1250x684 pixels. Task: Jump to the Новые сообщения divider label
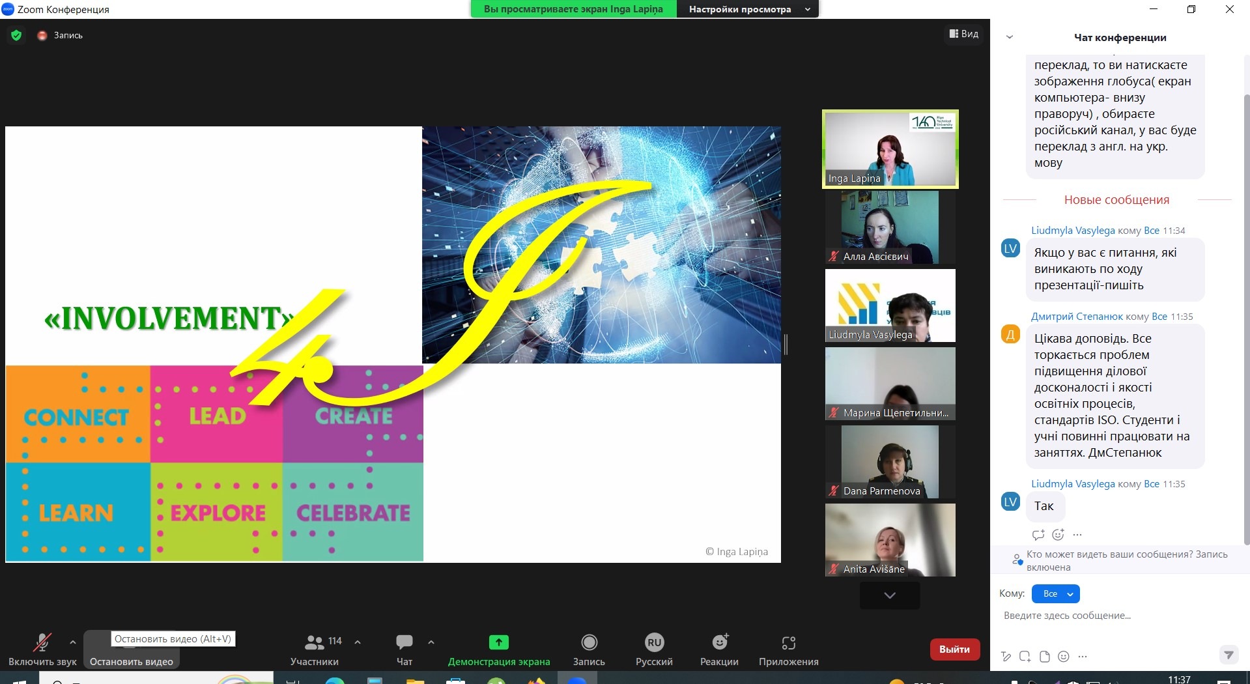pos(1116,200)
